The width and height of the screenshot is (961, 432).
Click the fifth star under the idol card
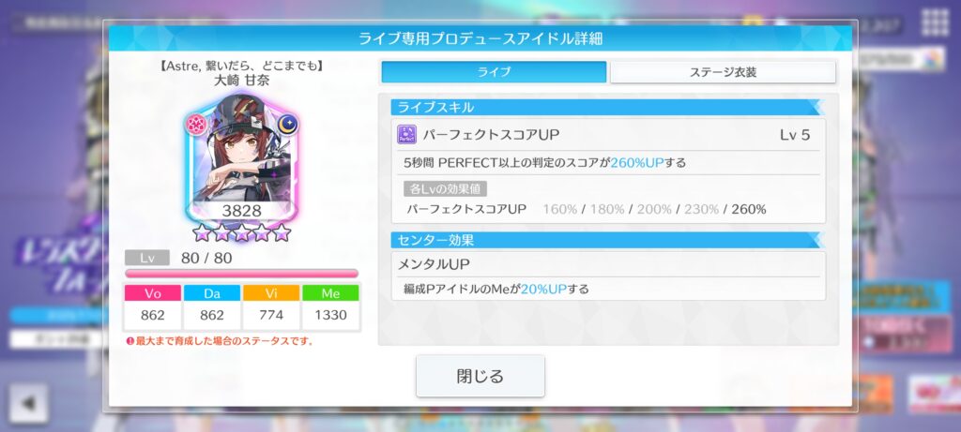pyautogui.click(x=281, y=232)
